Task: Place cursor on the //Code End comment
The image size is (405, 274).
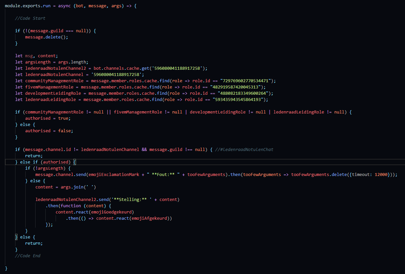Action: click(27, 256)
